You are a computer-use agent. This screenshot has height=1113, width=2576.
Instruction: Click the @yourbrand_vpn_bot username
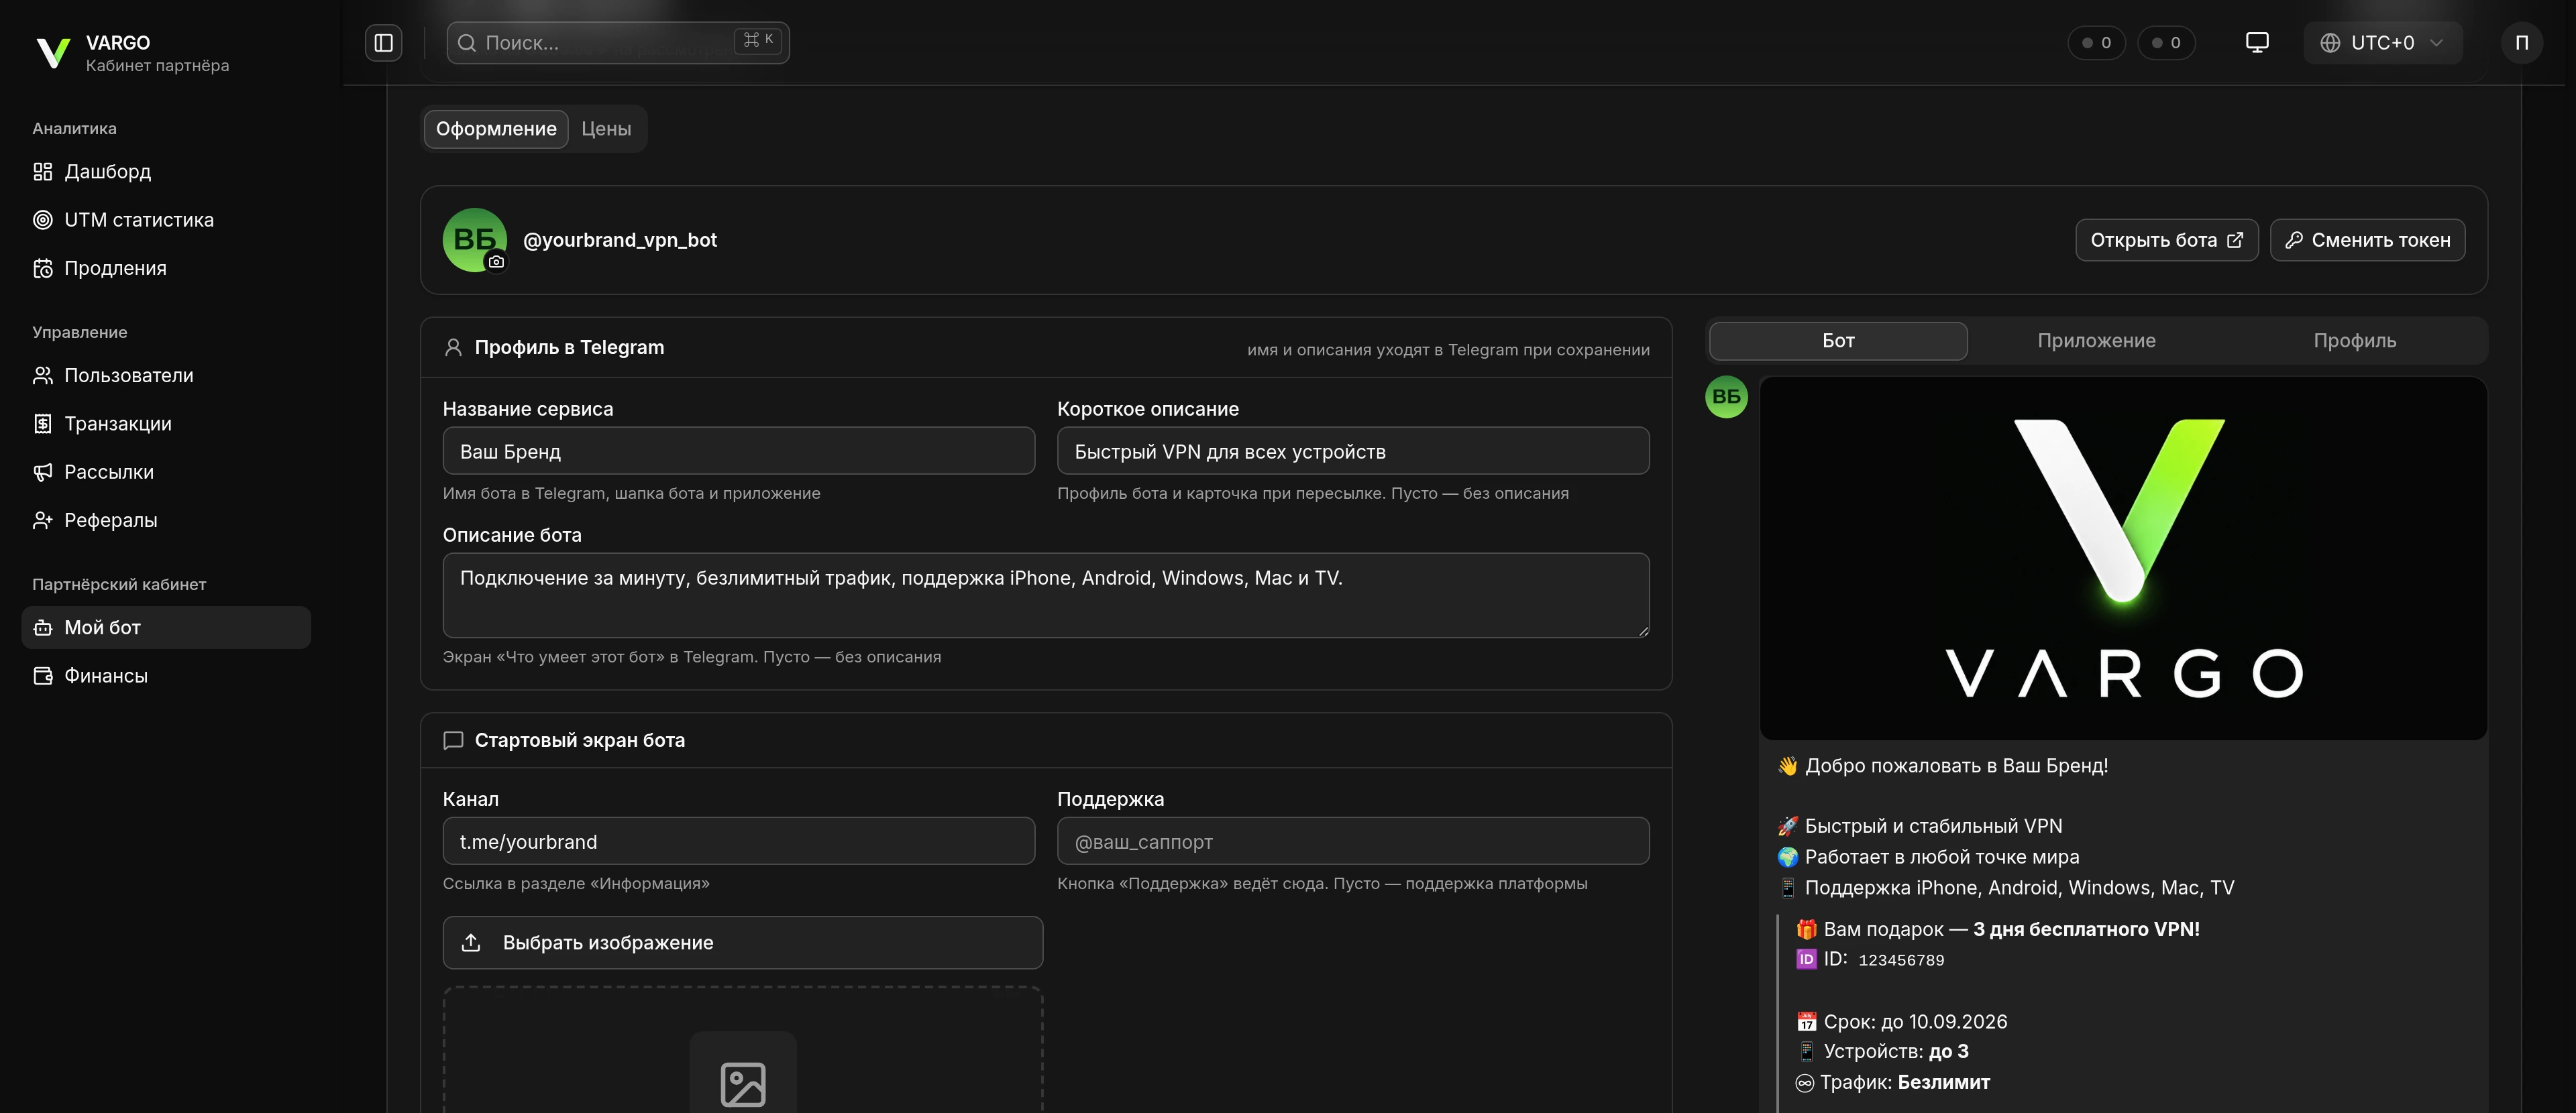620,240
